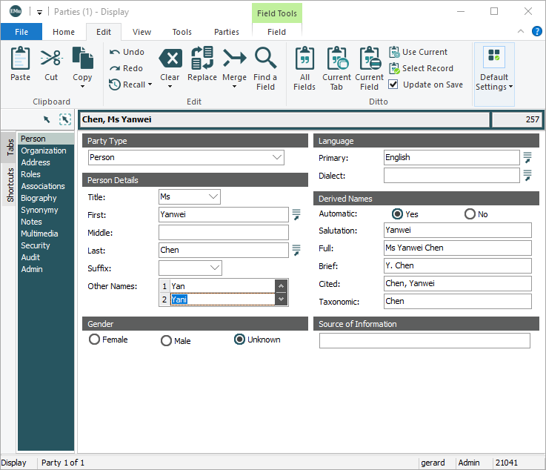Screen dimensions: 546x470
Task: Toggle the Update on Save checkbox
Action: (393, 85)
